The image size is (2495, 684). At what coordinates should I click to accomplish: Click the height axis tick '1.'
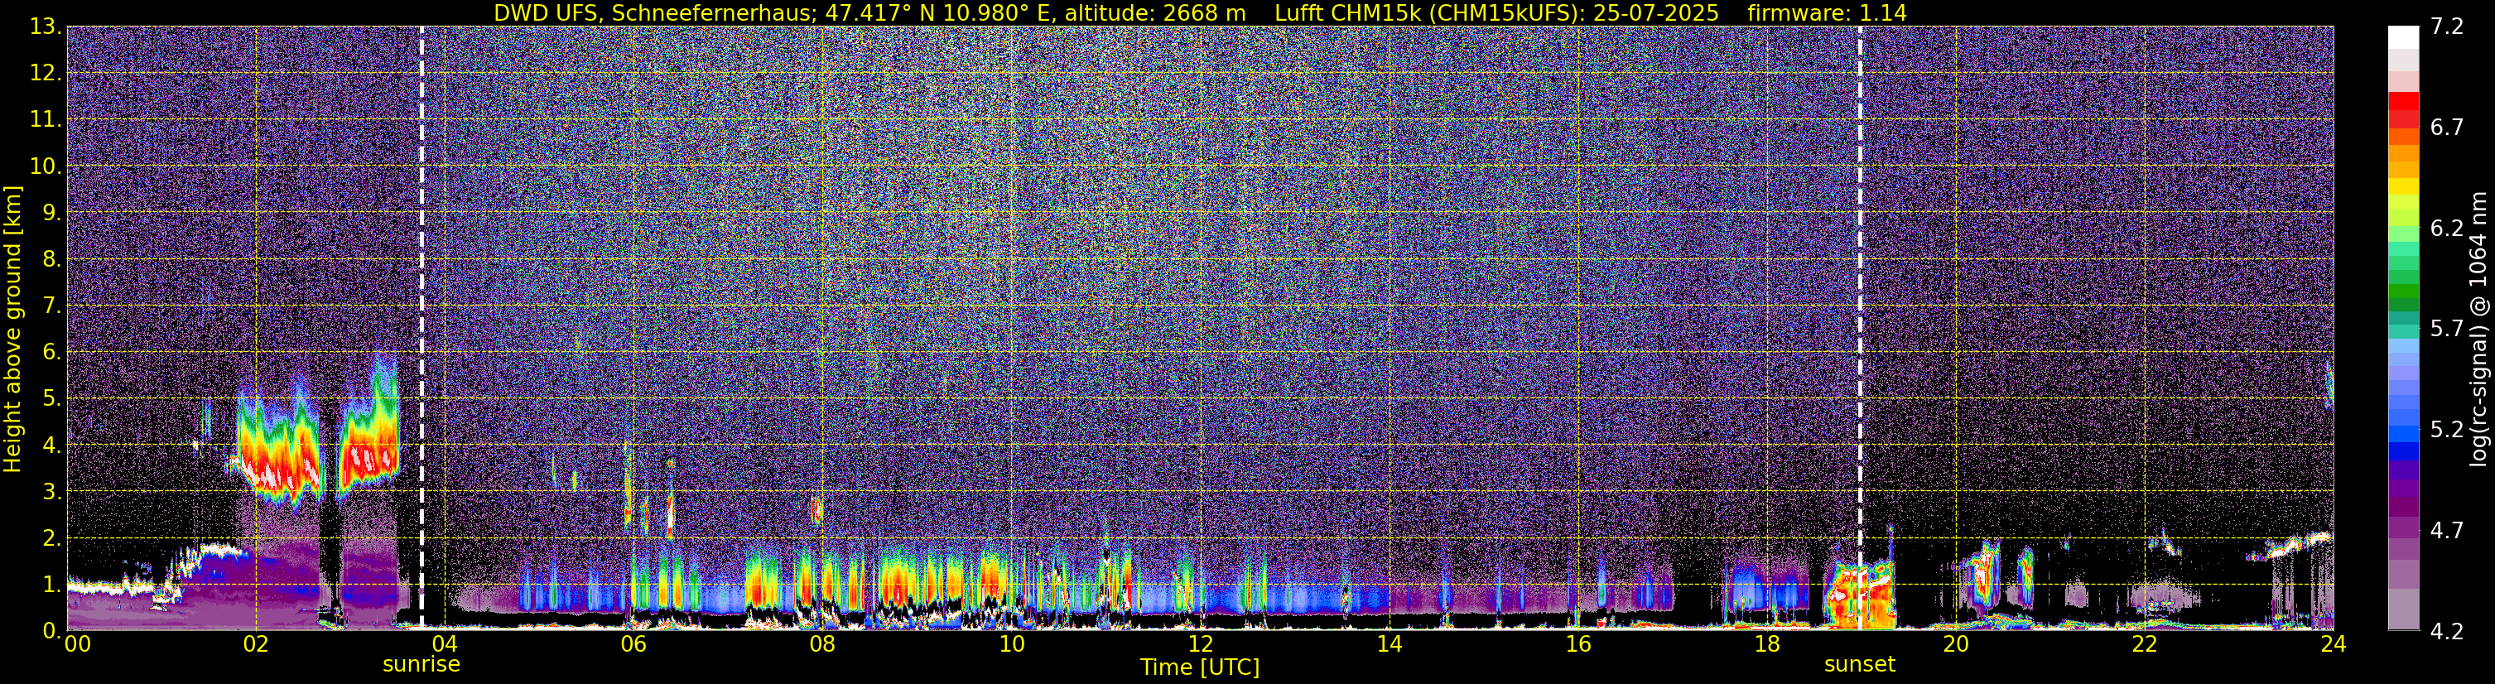[x=51, y=585]
